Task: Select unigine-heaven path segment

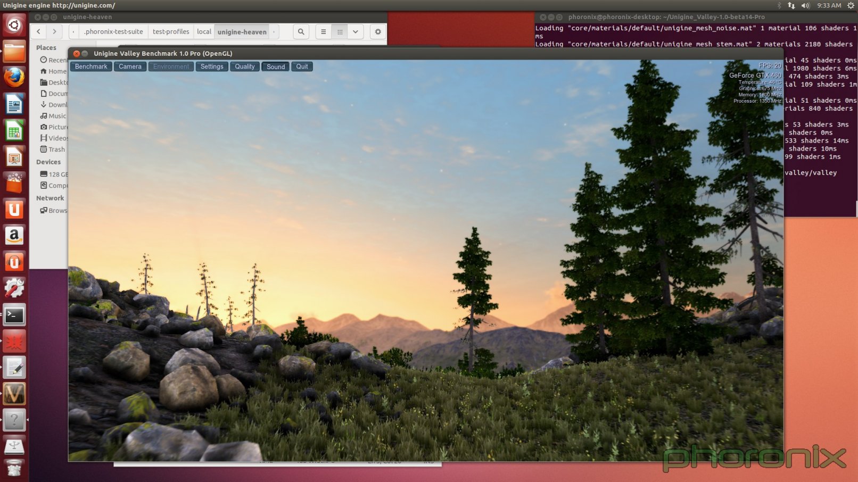Action: point(242,31)
